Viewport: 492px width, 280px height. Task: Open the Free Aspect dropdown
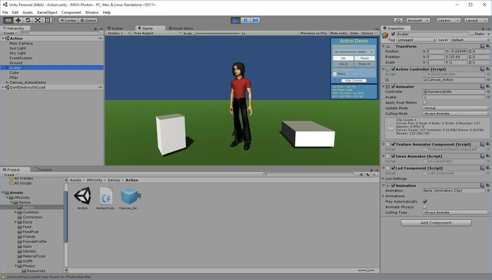coord(157,33)
